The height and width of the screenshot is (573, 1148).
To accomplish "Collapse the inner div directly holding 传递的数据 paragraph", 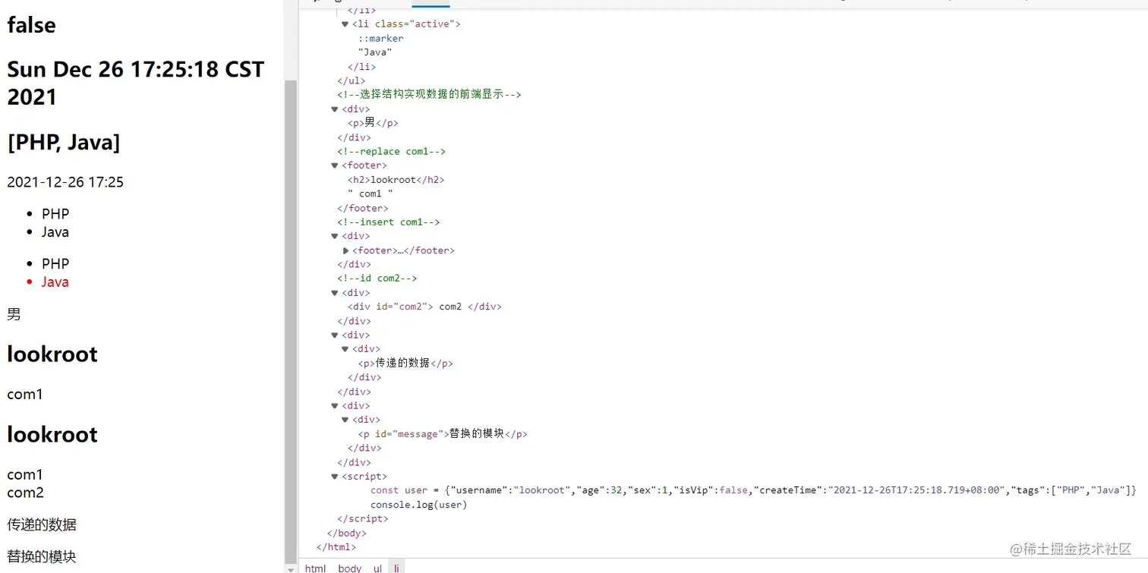I will [x=345, y=349].
